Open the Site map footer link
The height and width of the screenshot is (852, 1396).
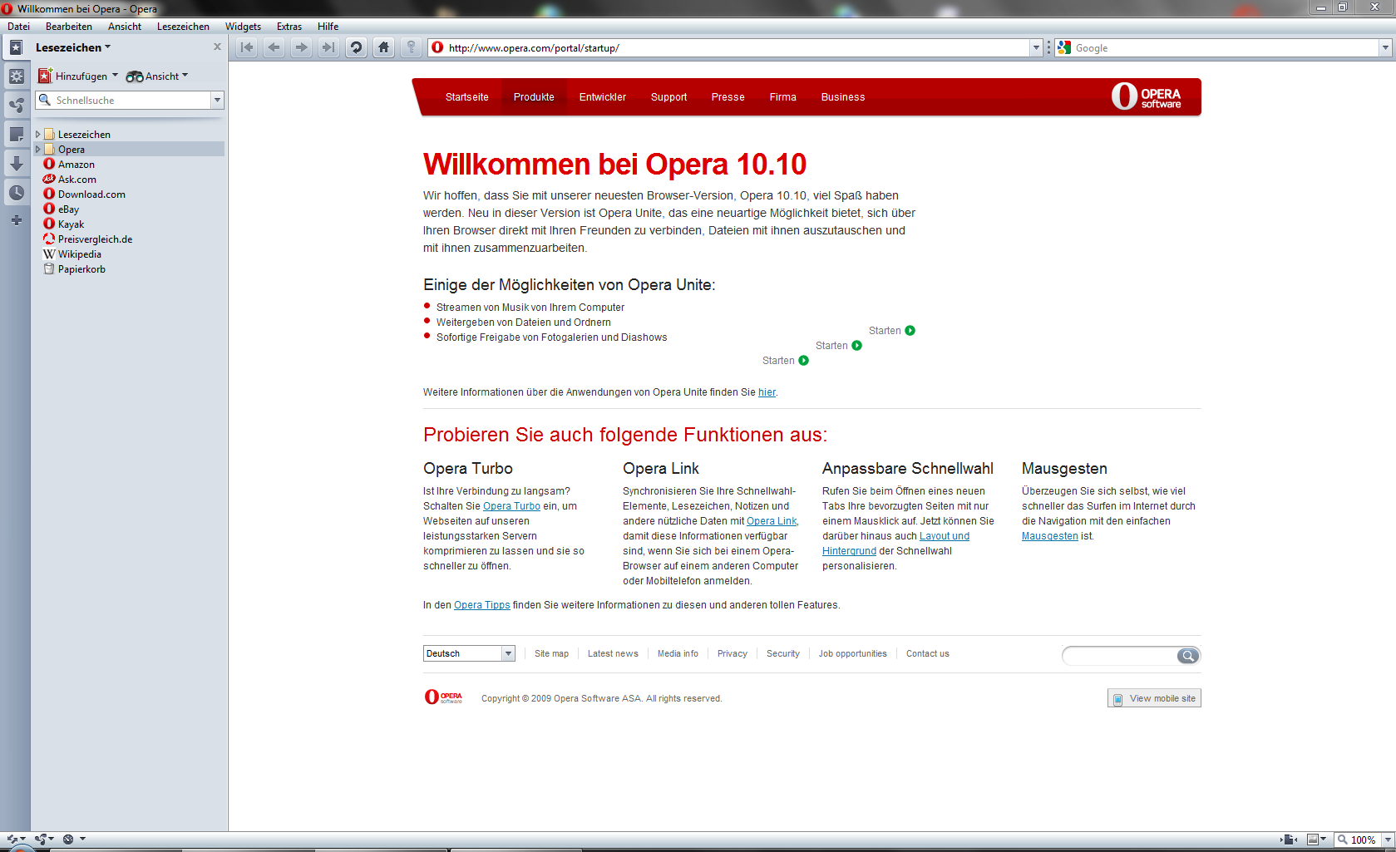click(551, 653)
